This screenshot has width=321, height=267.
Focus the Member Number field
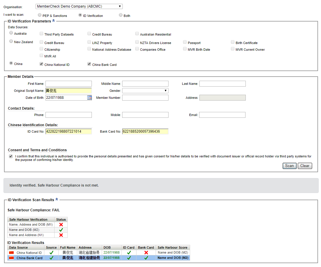145,98
